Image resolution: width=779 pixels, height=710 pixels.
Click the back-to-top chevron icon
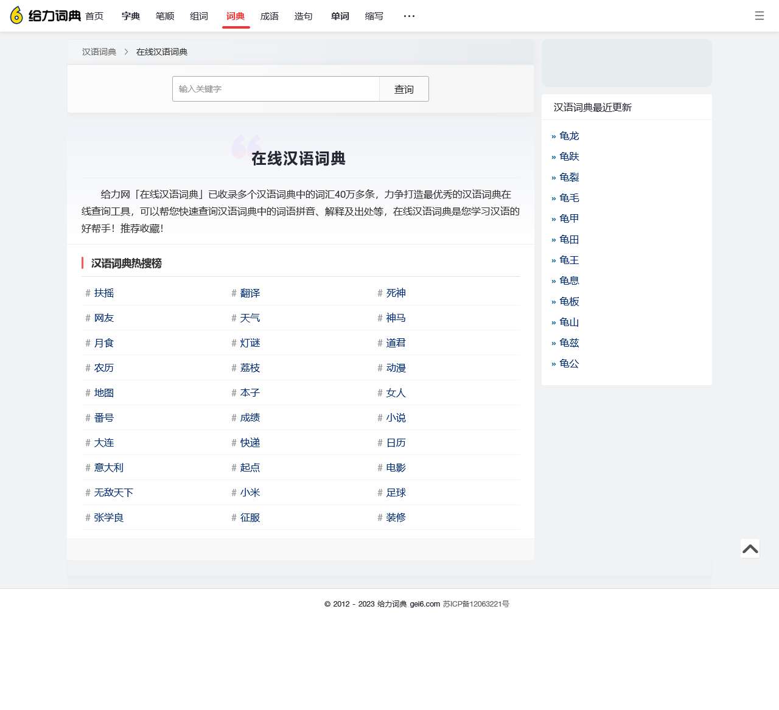750,548
